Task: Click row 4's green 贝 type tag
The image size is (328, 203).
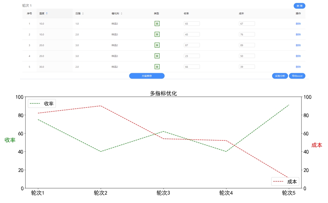Action: coord(157,56)
